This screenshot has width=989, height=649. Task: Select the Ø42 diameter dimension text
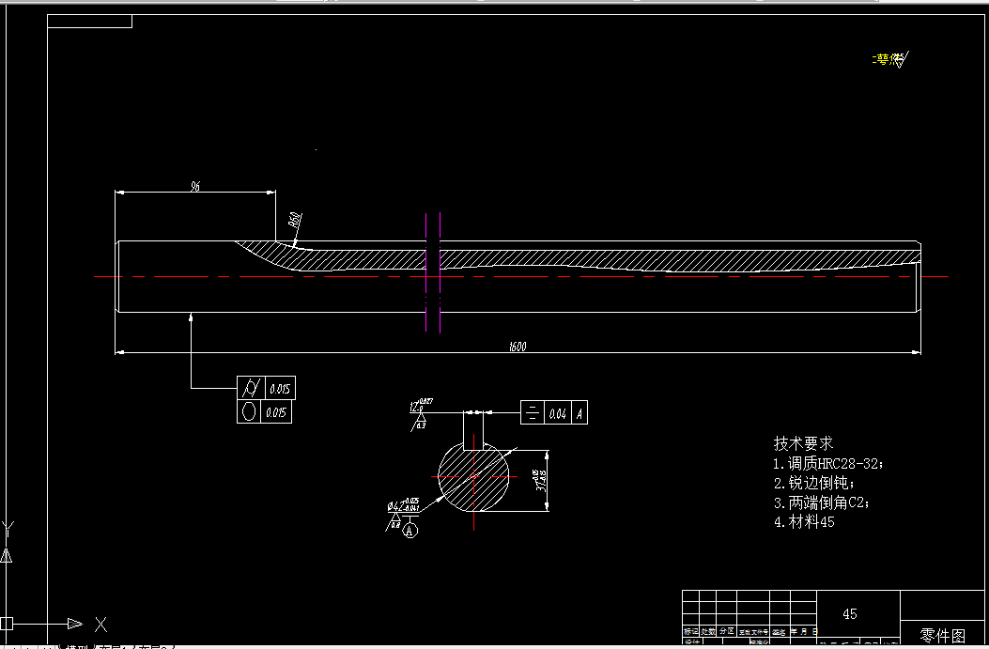click(404, 504)
